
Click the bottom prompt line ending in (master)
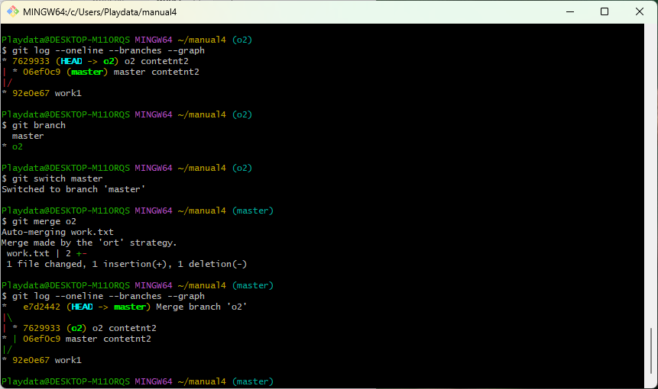click(138, 381)
